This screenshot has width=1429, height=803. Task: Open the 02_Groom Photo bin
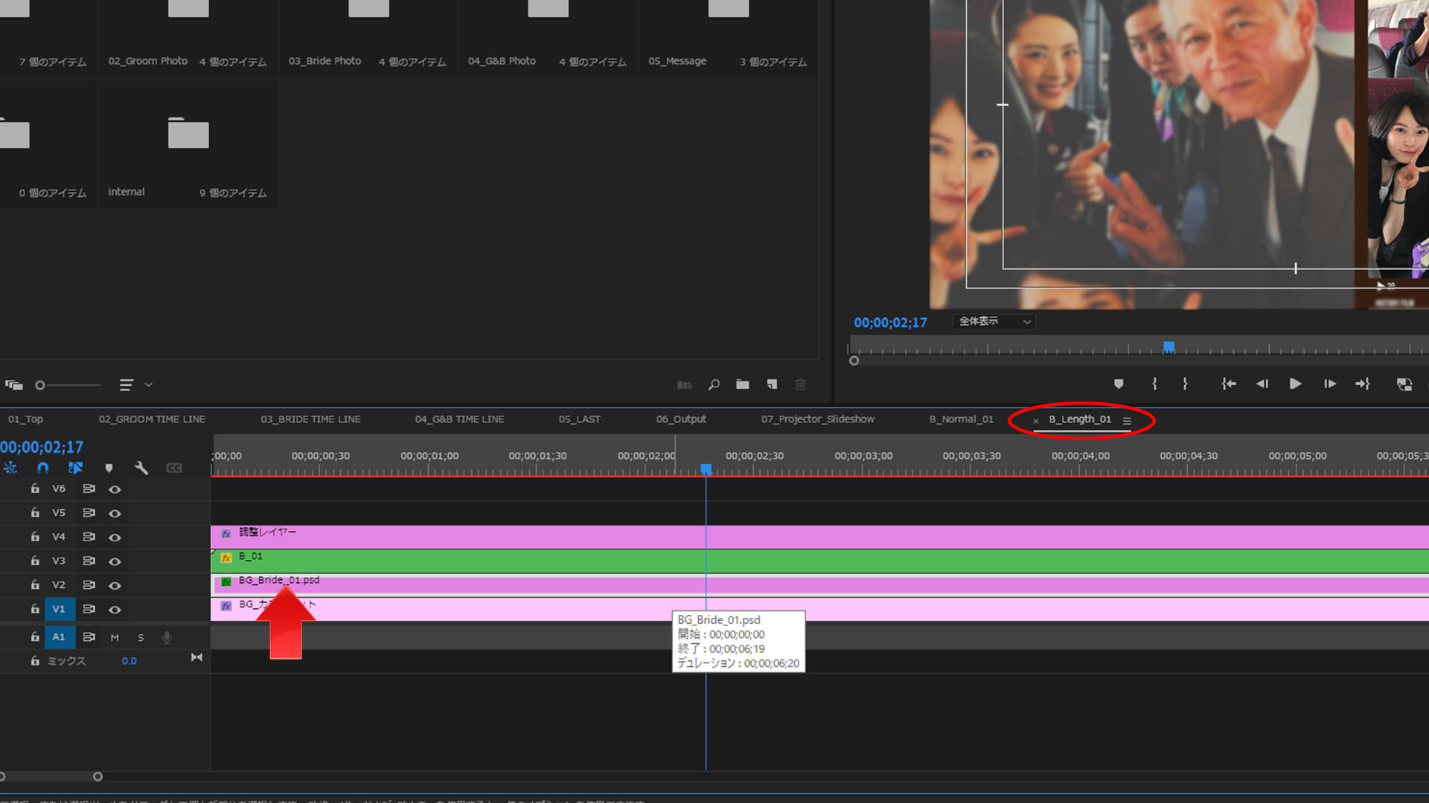coord(188,8)
